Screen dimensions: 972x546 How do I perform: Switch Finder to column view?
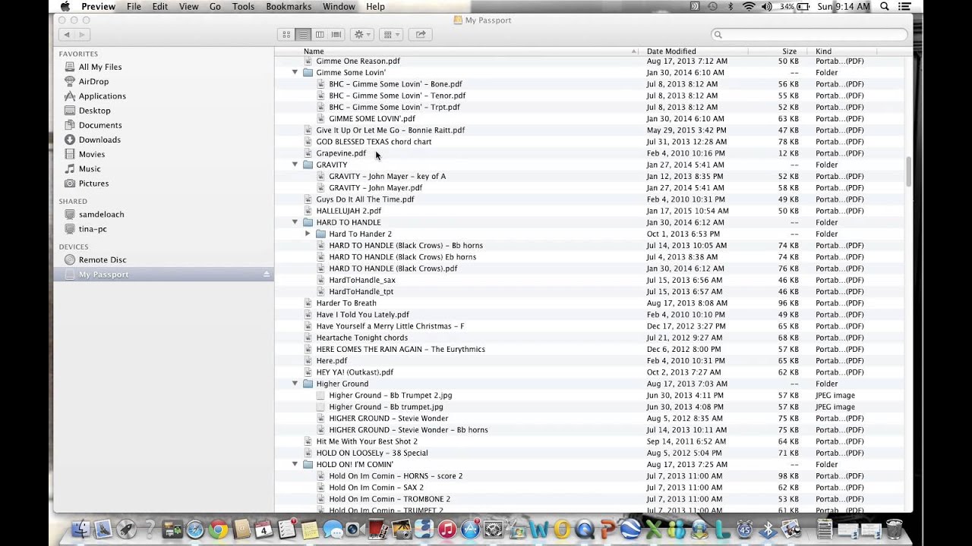[320, 34]
